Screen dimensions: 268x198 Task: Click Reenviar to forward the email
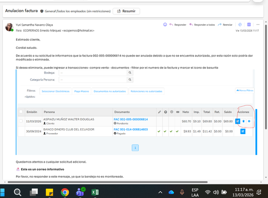(x=225, y=25)
